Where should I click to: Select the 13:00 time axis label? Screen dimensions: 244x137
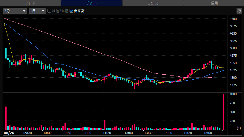click(x=129, y=133)
